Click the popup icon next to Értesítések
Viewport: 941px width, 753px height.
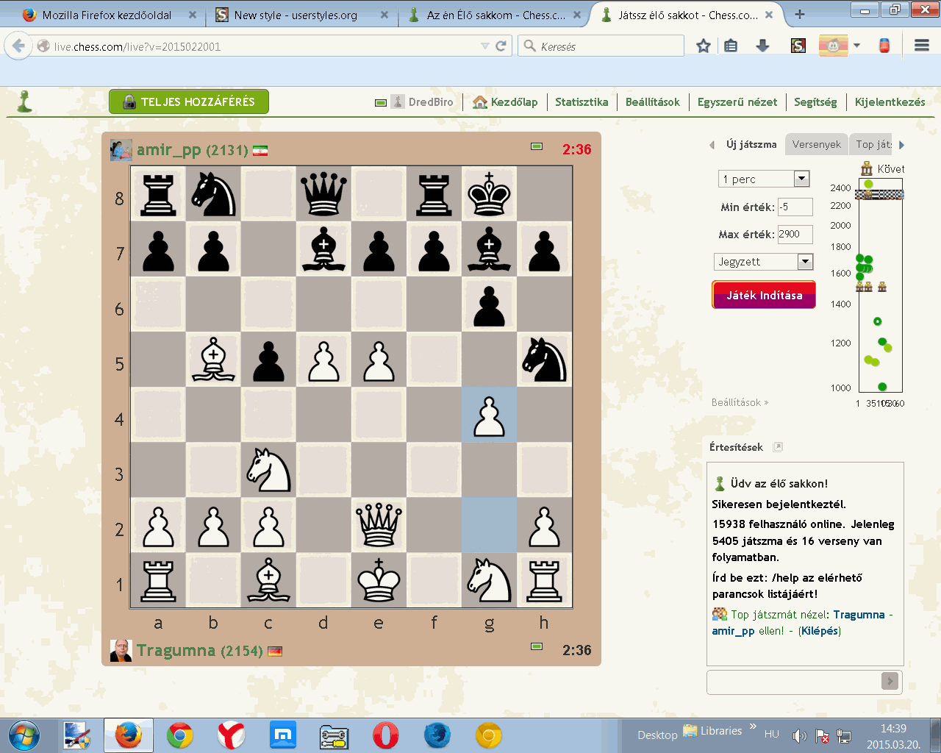[x=778, y=446]
